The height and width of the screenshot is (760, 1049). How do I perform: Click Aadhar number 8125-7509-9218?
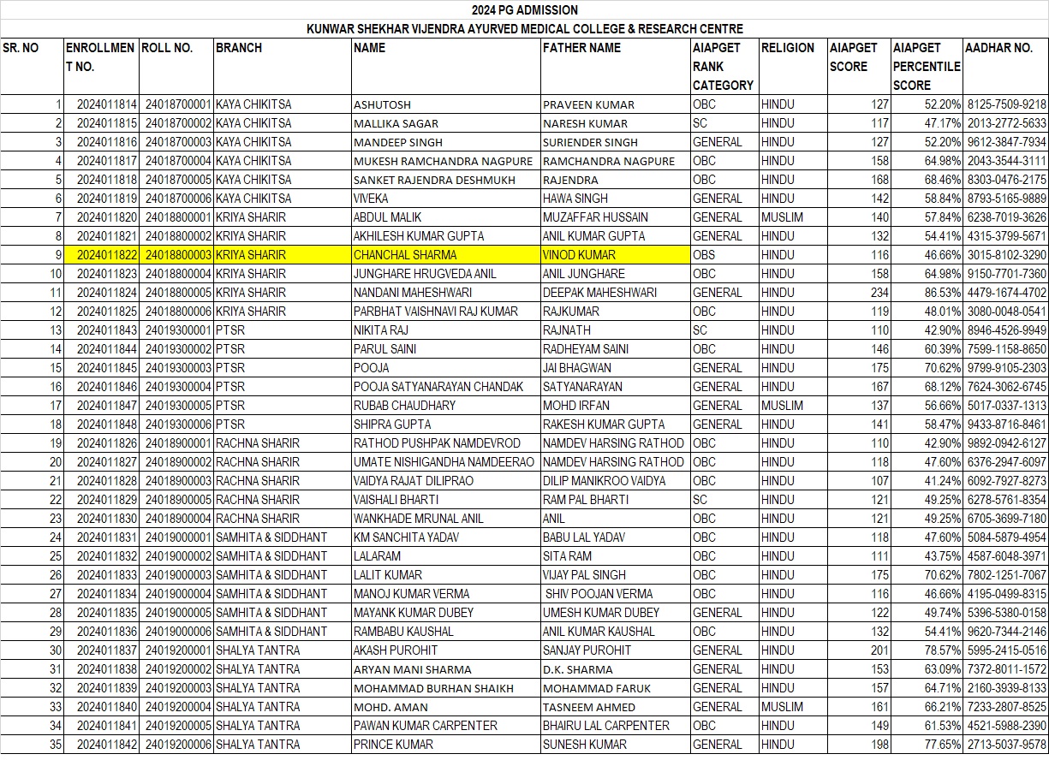1007,104
